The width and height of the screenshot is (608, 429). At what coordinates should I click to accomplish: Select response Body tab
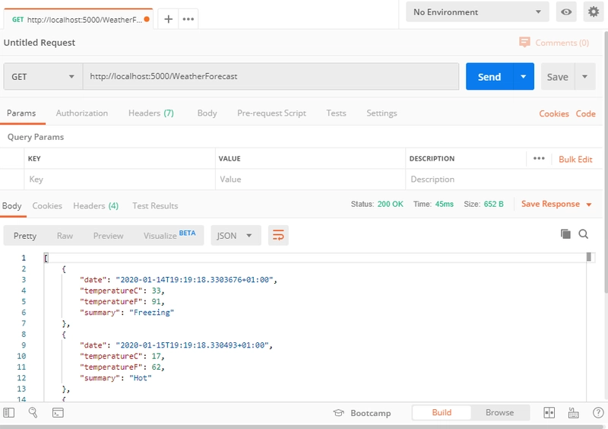pyautogui.click(x=12, y=206)
